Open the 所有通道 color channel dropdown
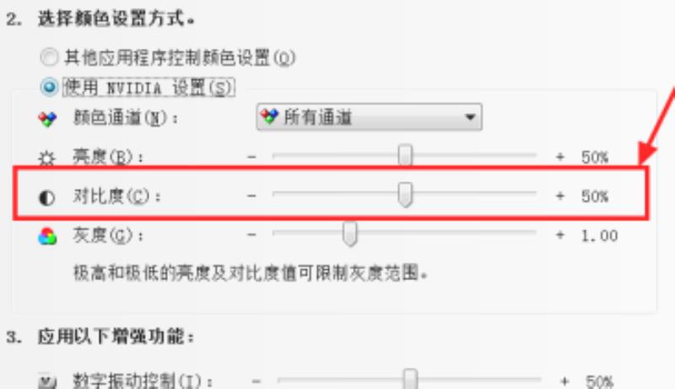This screenshot has width=675, height=389. pos(369,116)
